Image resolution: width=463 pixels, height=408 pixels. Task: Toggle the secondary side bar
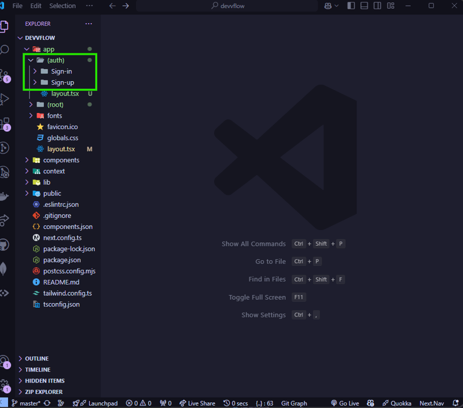click(377, 6)
